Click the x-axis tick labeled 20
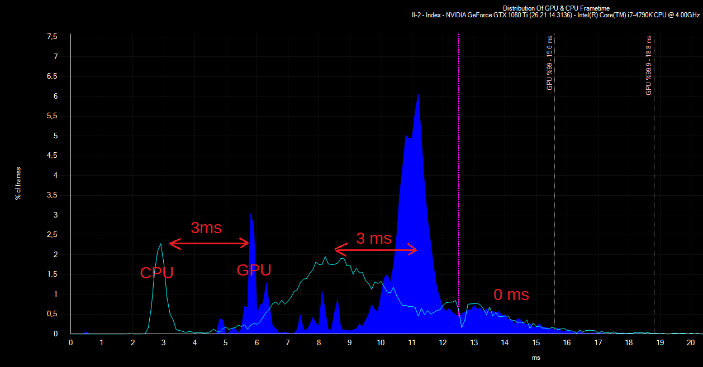 (x=690, y=342)
